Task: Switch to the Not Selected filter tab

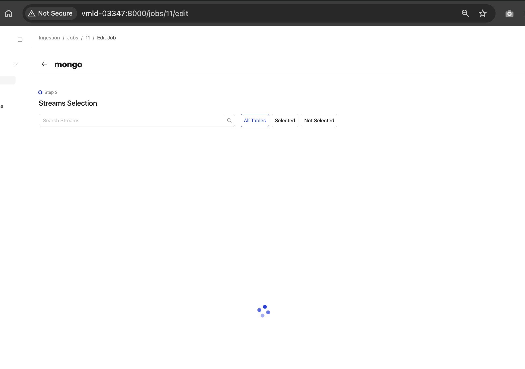Action: click(319, 120)
